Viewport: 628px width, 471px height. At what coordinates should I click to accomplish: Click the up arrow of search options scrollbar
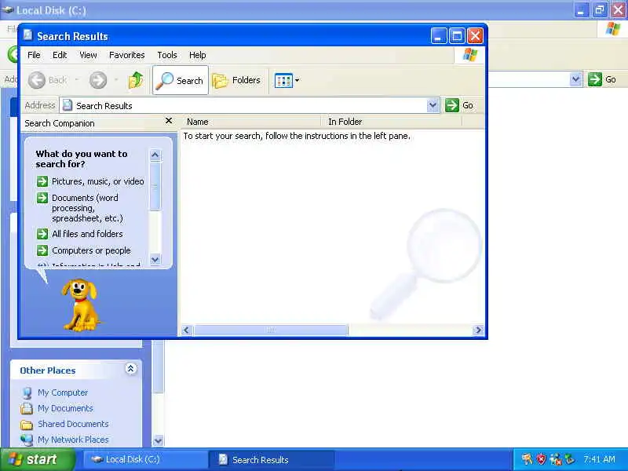click(155, 155)
